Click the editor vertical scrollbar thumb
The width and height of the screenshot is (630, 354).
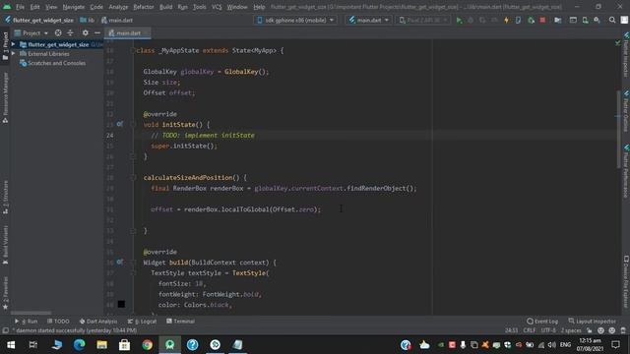tap(618, 129)
